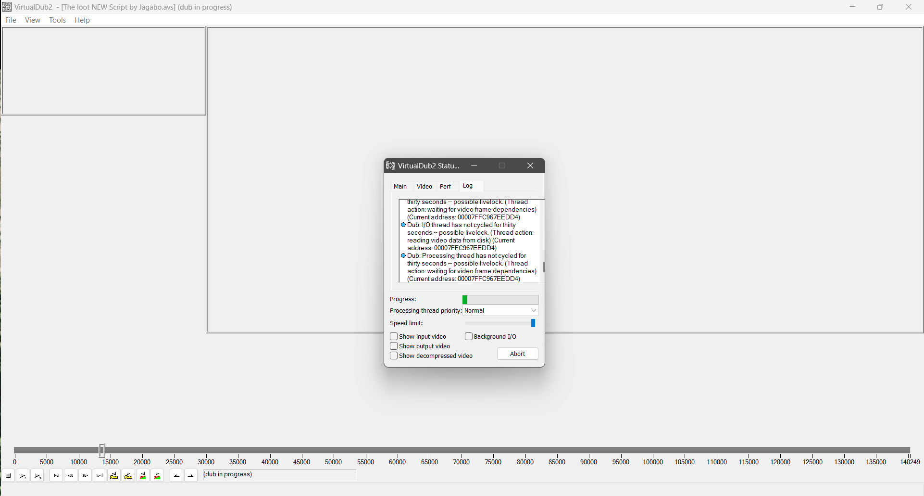This screenshot has width=924, height=496.
Task: Click the timeline position handle
Action: 102,450
